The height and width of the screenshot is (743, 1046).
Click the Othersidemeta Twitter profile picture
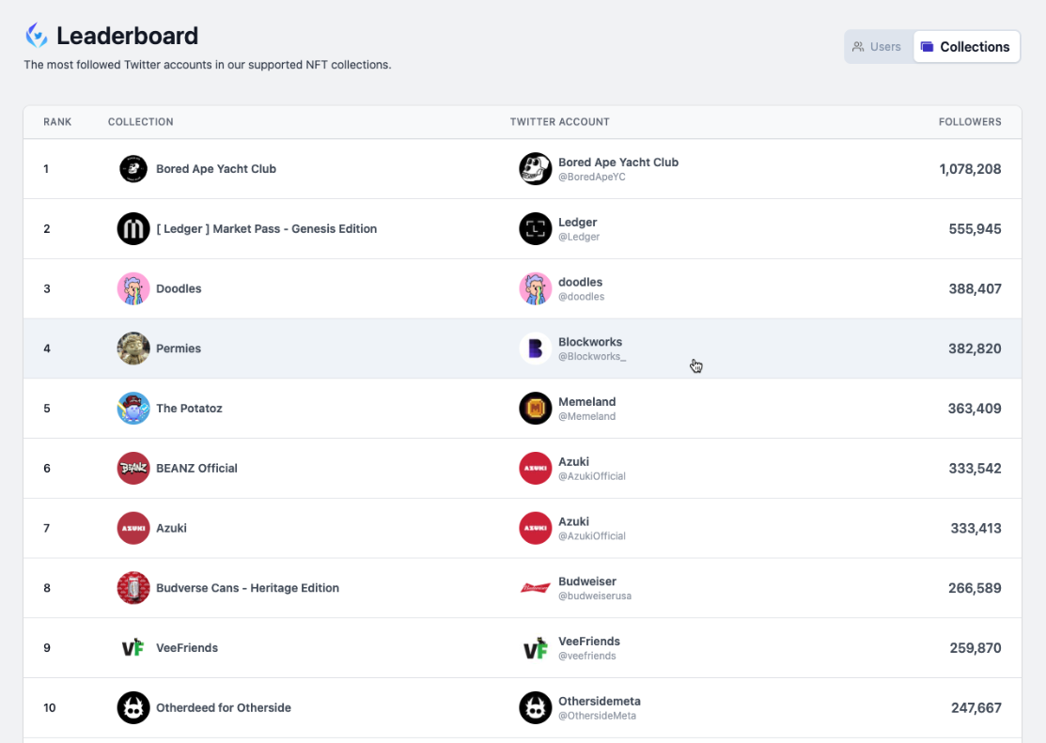[536, 707]
